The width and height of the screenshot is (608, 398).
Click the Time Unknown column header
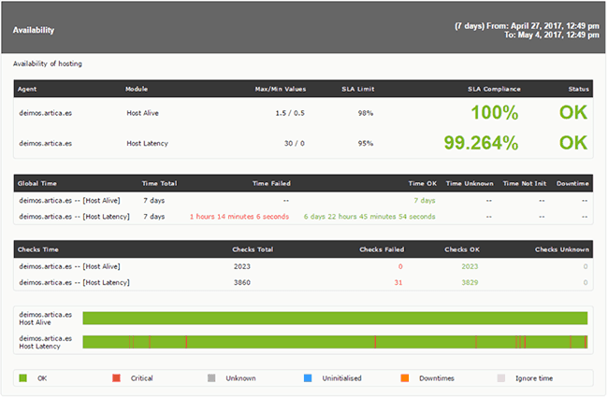[x=470, y=183]
